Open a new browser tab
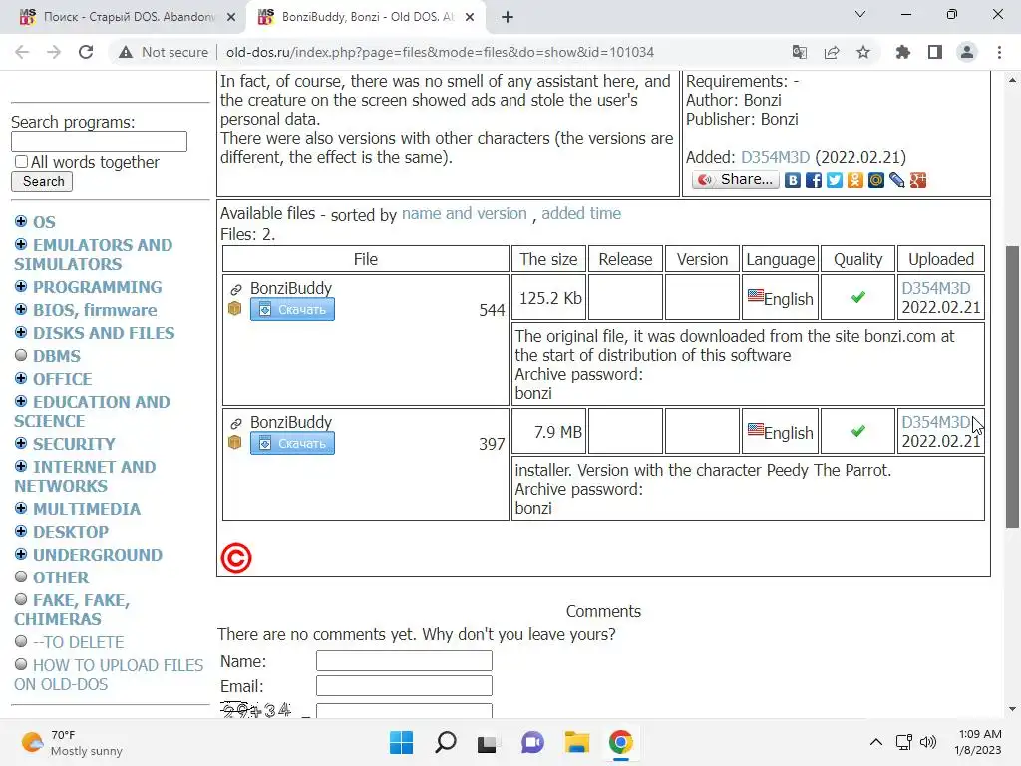 [508, 17]
